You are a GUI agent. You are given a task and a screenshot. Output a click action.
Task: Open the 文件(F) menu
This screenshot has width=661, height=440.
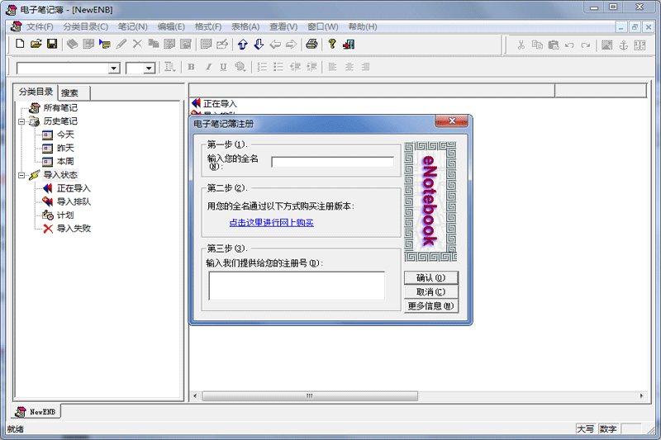[x=40, y=27]
